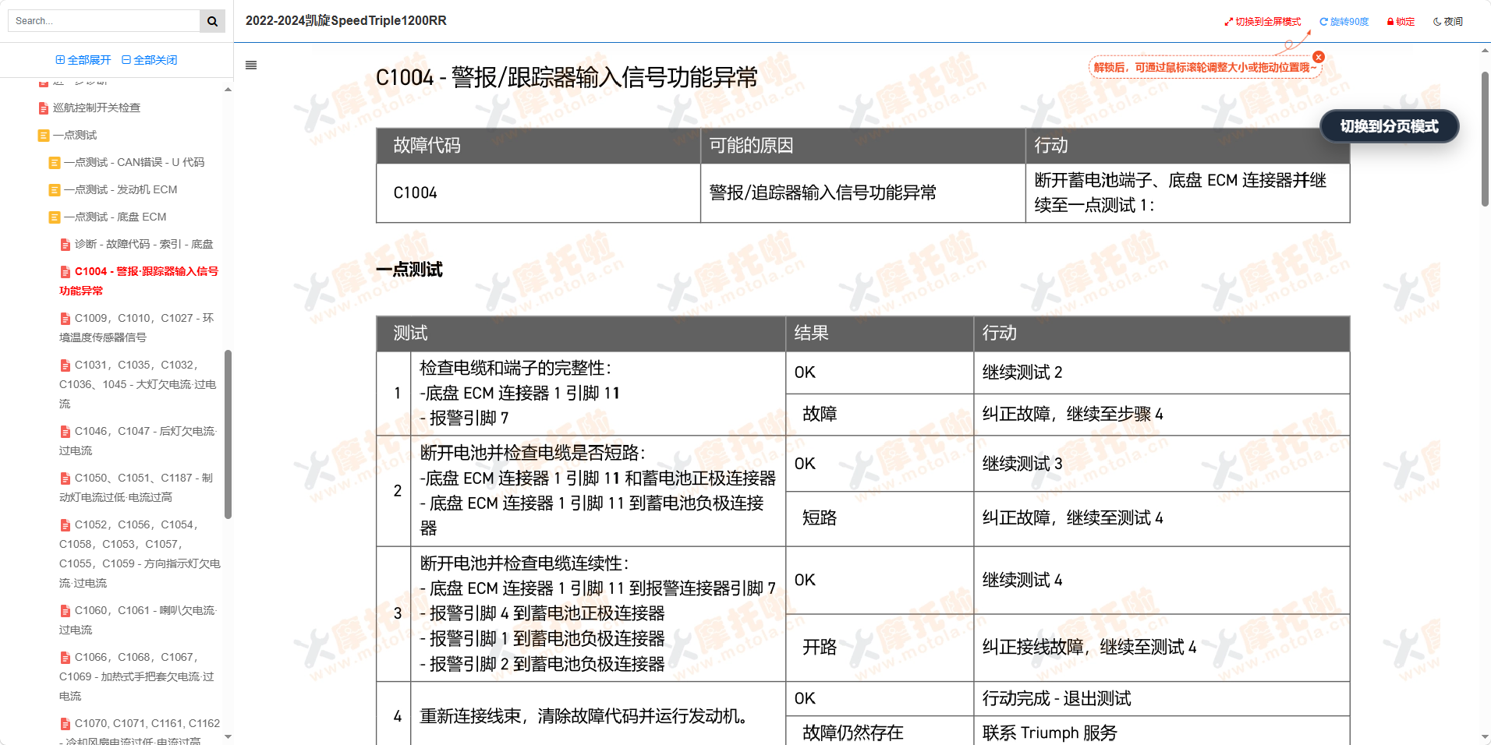This screenshot has height=745, width=1491.
Task: Open C1050, C1051, C1187 制动灯 page
Action: pos(136,487)
